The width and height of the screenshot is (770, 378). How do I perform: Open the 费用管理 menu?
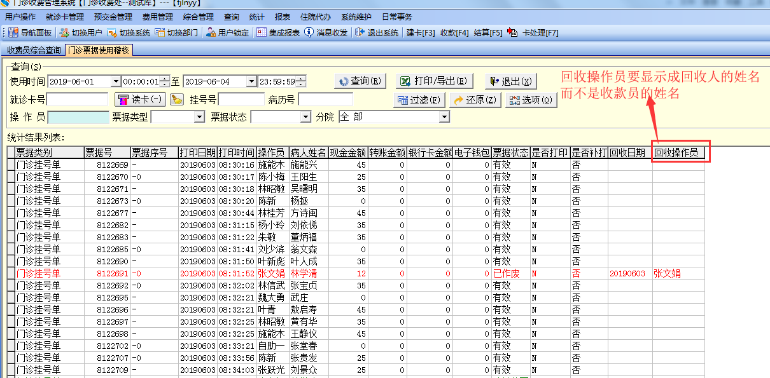pyautogui.click(x=157, y=17)
